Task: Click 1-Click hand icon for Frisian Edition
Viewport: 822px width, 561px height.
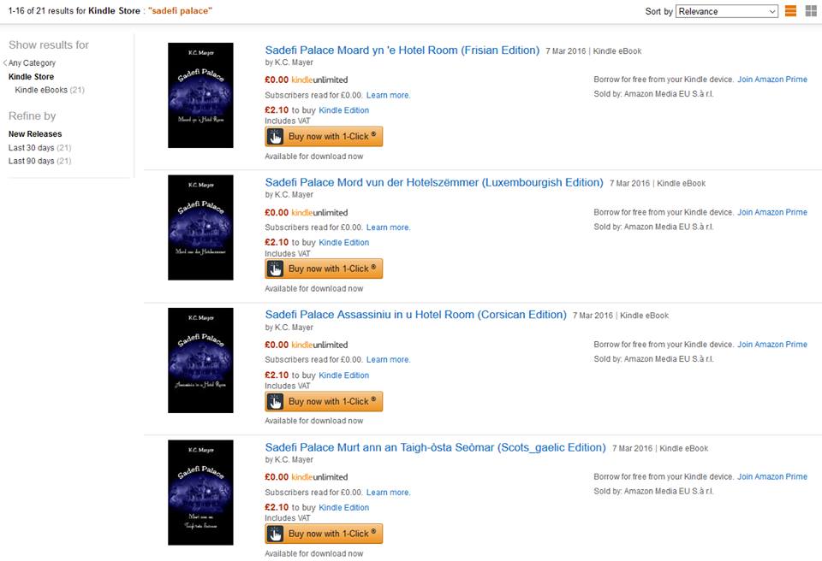Action: pos(275,137)
